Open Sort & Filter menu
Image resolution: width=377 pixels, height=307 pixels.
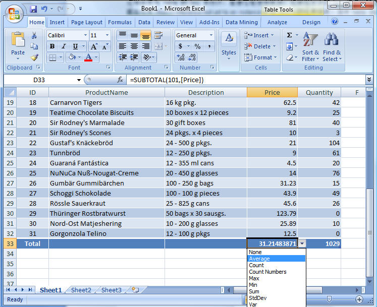tap(310, 47)
